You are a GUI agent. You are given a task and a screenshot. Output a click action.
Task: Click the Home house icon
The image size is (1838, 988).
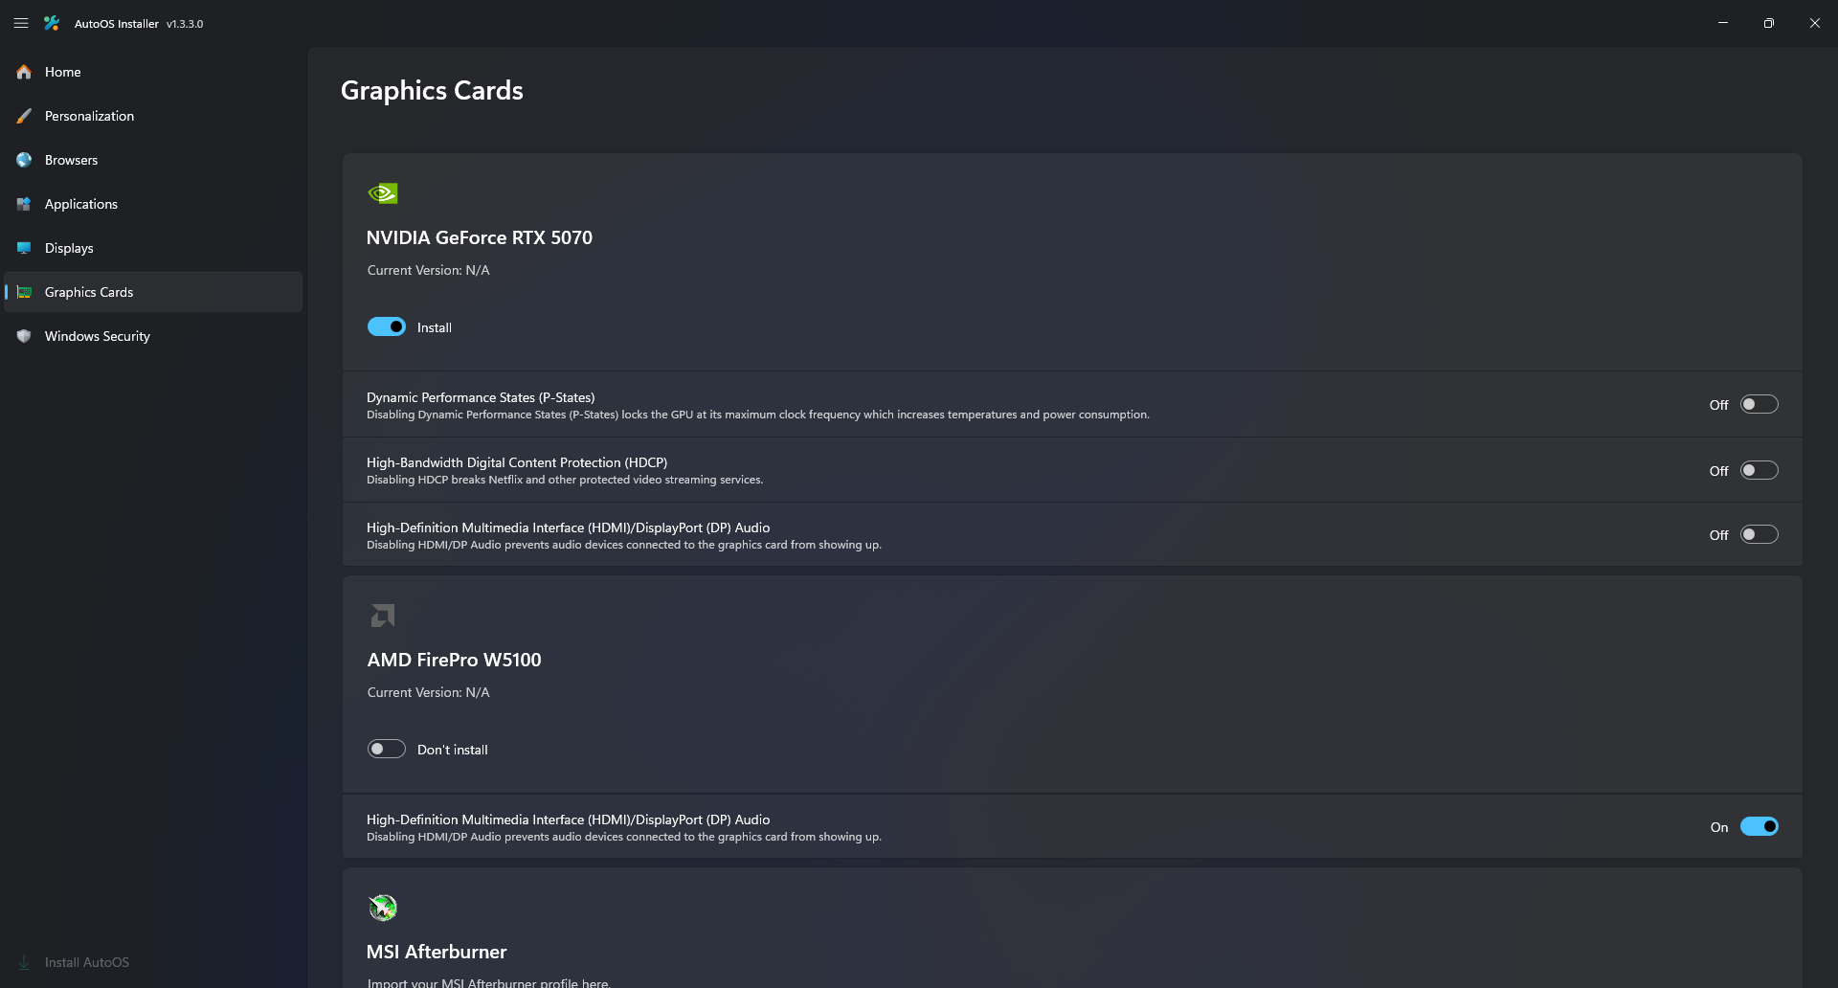[24, 72]
